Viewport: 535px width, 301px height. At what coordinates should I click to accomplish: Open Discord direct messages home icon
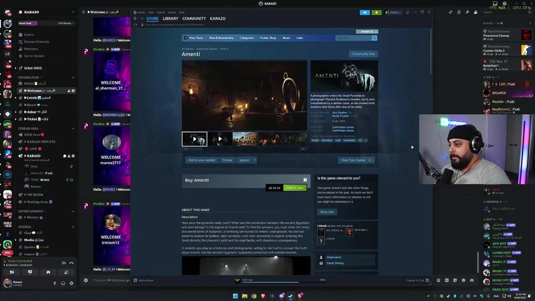(8, 12)
